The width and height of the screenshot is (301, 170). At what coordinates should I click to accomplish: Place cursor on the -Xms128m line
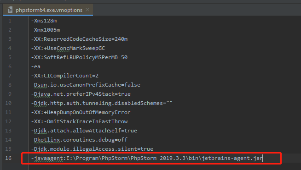(x=44, y=21)
